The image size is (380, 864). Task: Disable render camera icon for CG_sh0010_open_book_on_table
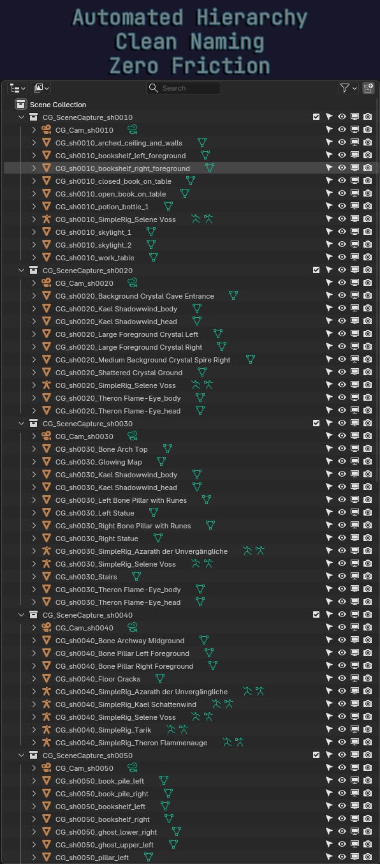[368, 194]
